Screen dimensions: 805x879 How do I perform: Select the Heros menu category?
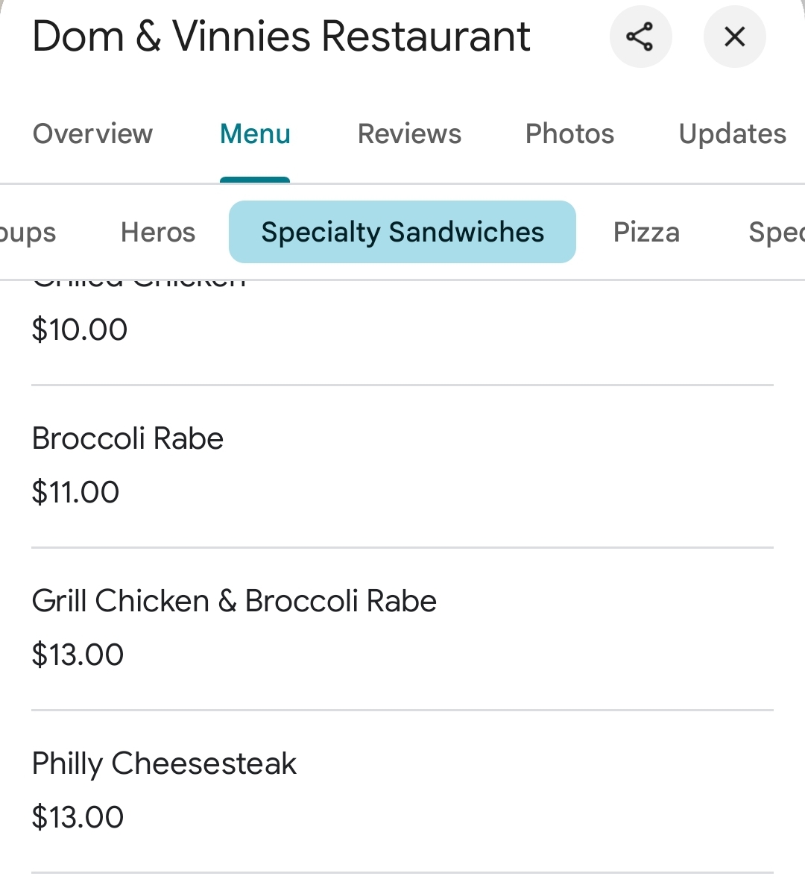tap(158, 233)
